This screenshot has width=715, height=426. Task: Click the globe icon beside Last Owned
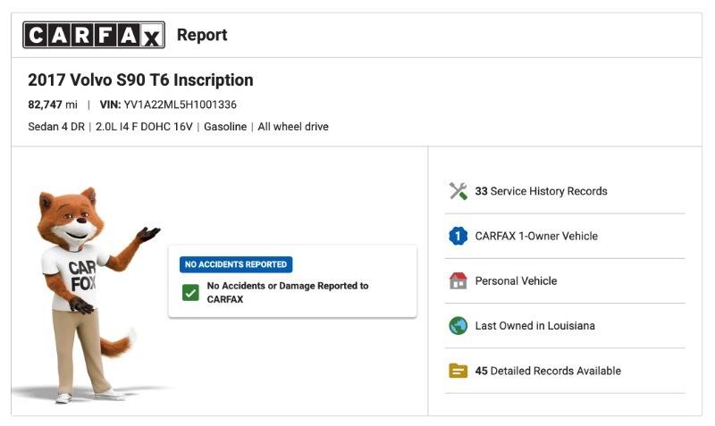(x=458, y=326)
